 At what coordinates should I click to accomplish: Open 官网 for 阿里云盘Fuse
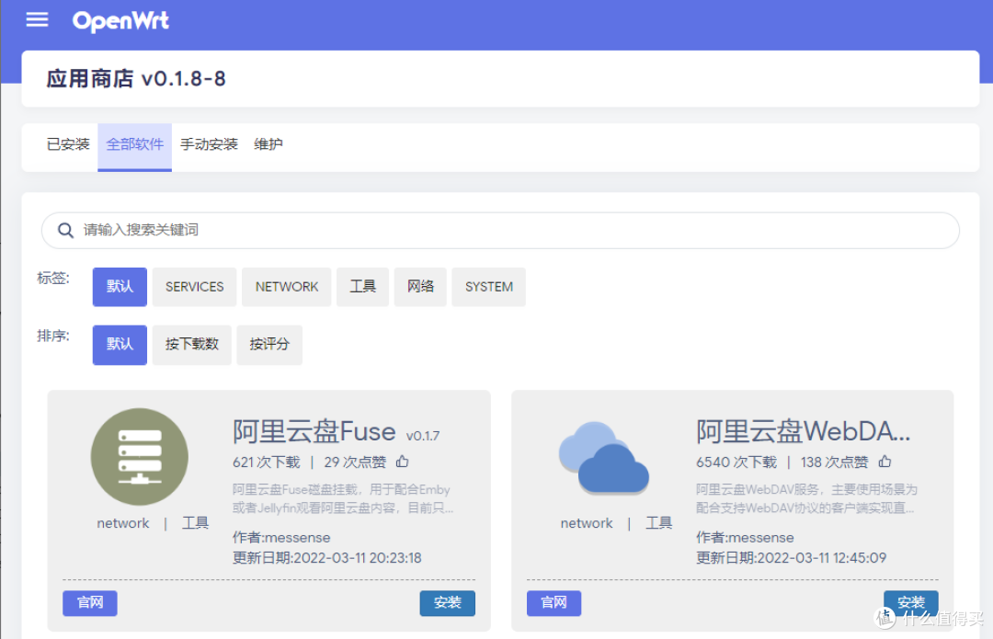tap(90, 603)
